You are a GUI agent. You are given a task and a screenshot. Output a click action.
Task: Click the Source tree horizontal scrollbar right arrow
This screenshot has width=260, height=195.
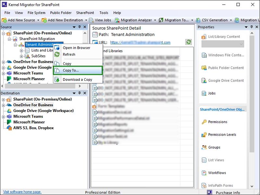tap(80, 86)
